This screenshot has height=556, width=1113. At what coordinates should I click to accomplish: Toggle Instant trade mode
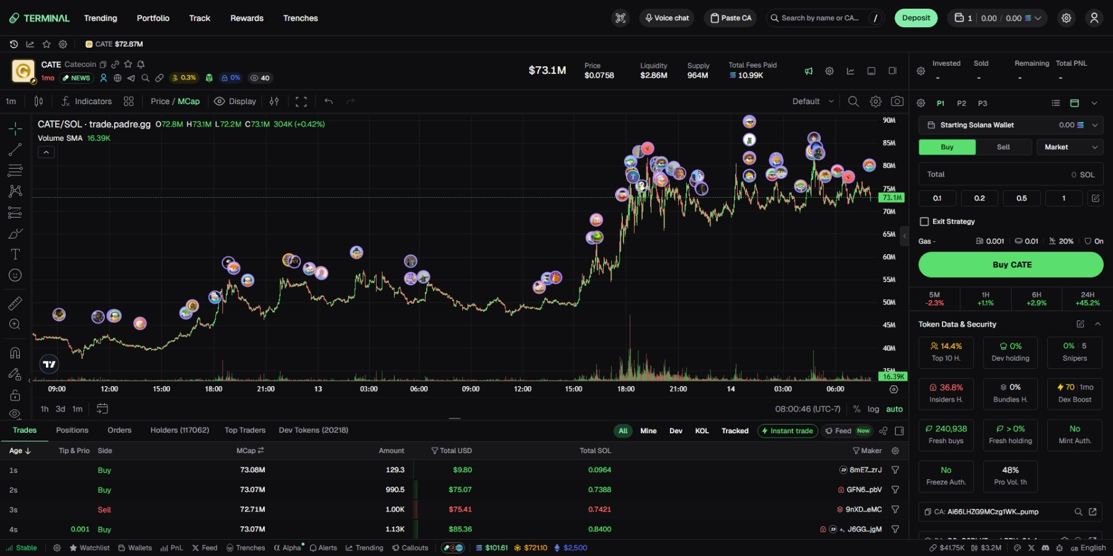coord(787,431)
